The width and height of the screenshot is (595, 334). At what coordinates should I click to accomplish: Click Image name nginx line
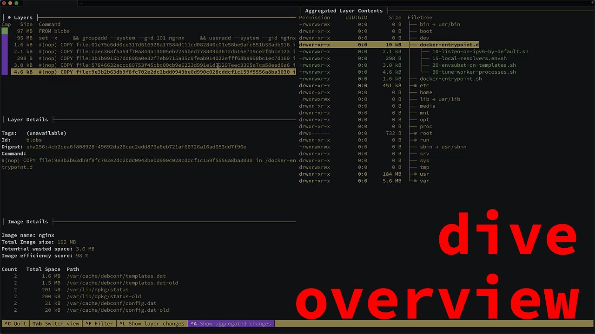click(x=28, y=235)
